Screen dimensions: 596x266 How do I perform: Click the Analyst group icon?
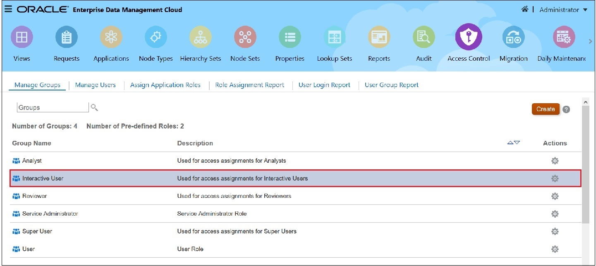pyautogui.click(x=16, y=161)
